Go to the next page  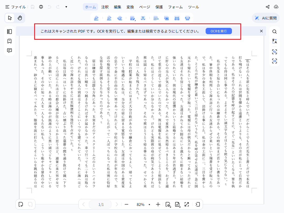117,205
